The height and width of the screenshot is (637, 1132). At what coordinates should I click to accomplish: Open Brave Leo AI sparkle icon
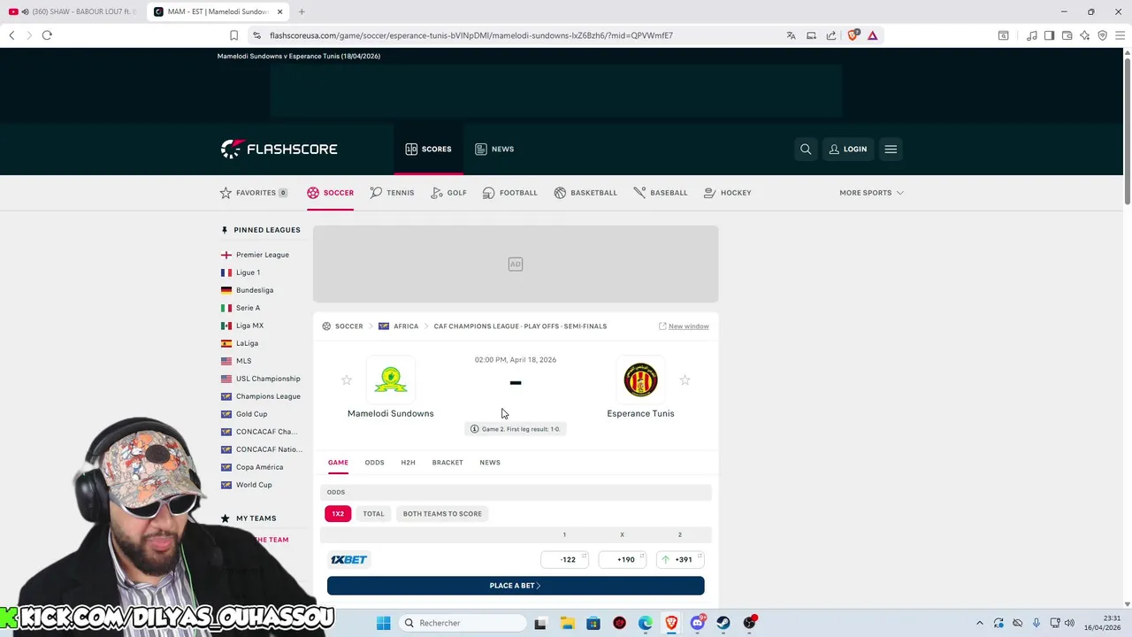pyautogui.click(x=1084, y=35)
